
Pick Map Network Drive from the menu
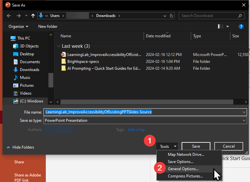186,155
